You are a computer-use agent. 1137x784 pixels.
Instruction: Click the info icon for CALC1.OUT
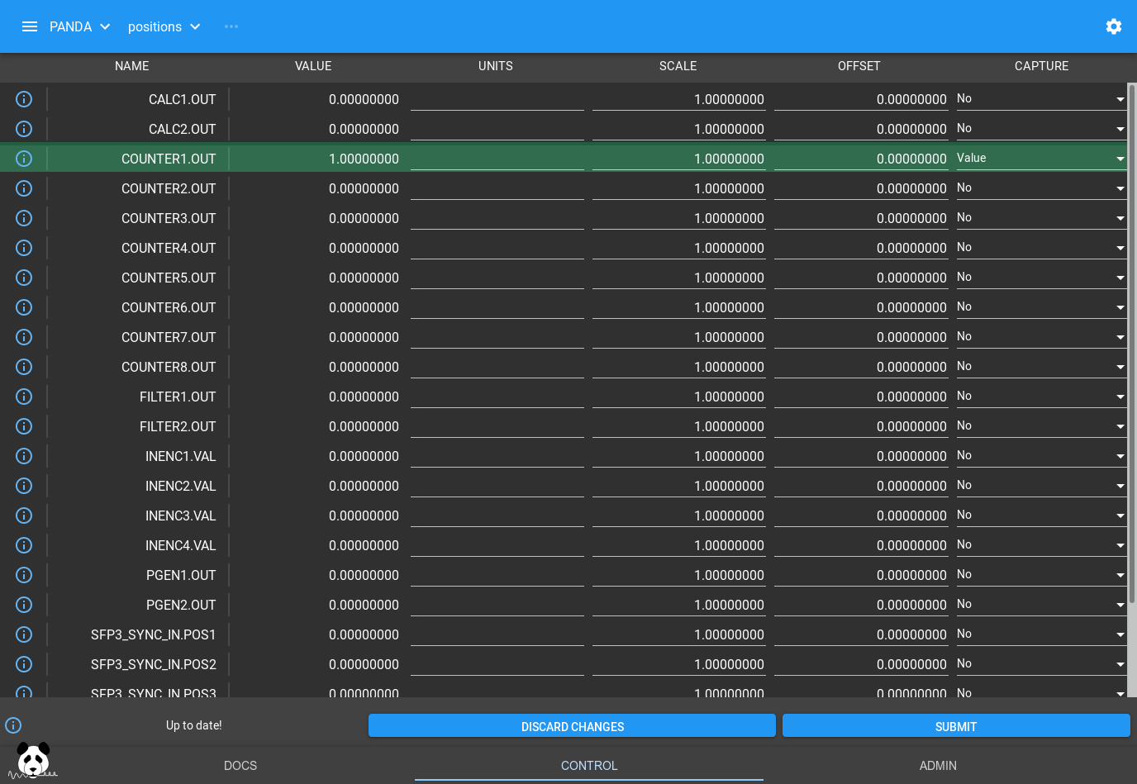pos(24,99)
